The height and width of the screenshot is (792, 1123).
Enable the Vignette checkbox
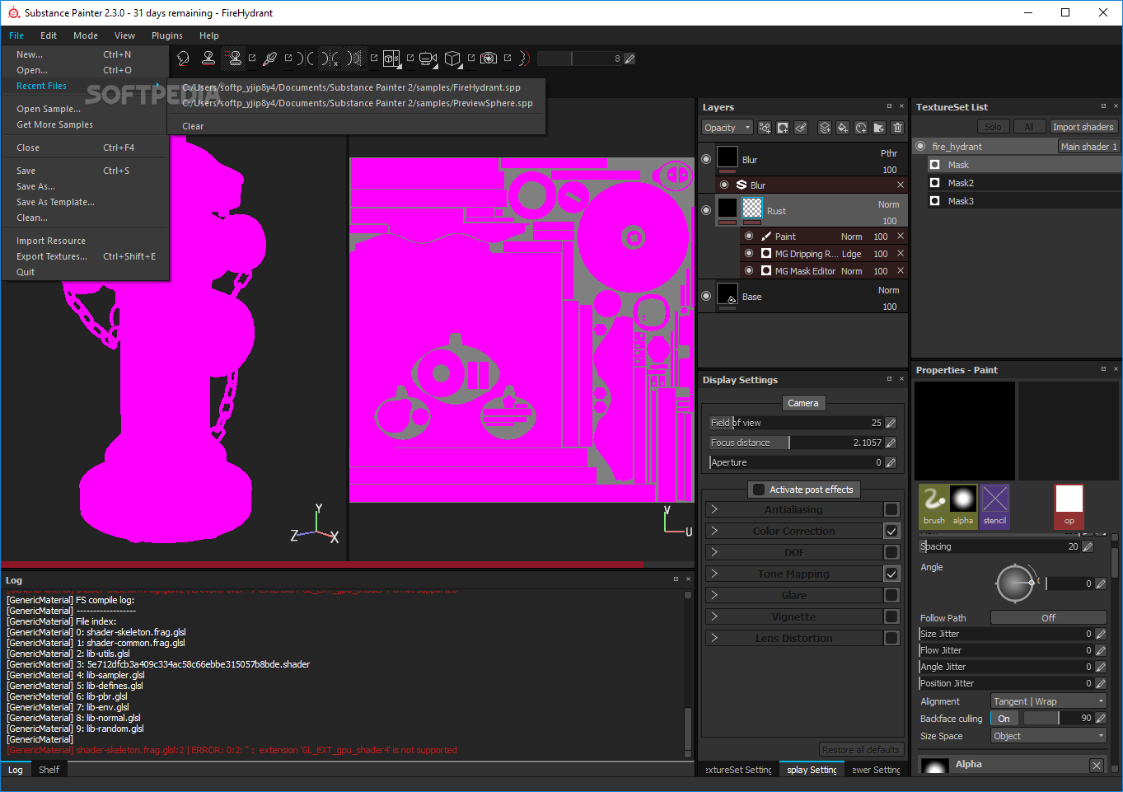pos(891,616)
